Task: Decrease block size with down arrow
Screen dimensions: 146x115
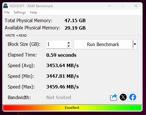Action: click(69, 46)
